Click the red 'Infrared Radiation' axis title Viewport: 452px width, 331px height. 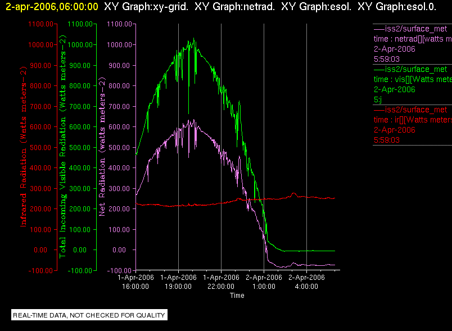coord(24,146)
